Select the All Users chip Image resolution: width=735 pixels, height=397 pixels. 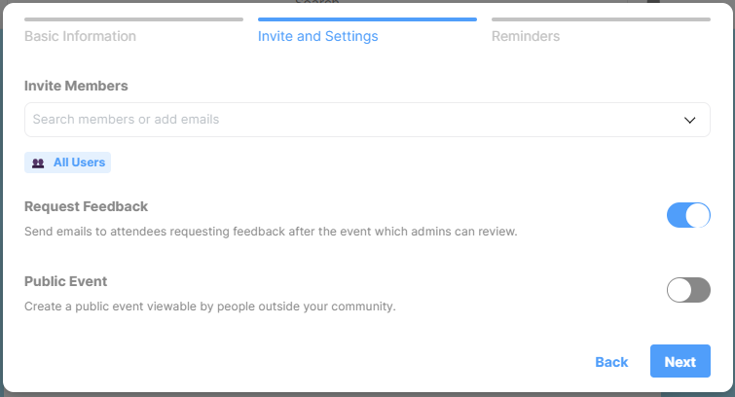[67, 162]
